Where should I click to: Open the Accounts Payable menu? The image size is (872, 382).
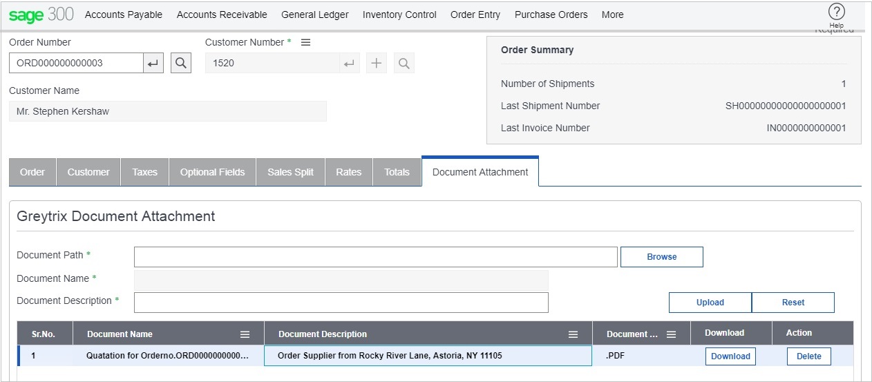point(124,15)
